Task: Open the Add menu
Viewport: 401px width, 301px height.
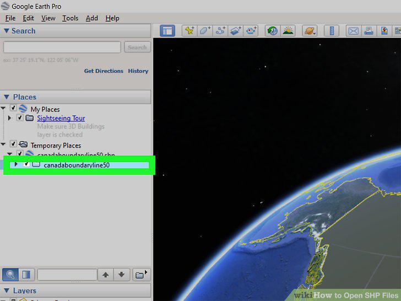Action: (x=92, y=18)
